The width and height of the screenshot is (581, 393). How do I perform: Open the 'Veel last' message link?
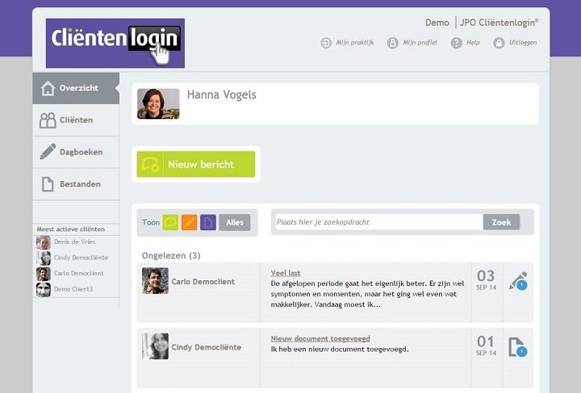pos(286,273)
